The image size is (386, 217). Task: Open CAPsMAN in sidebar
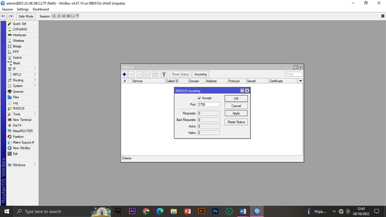click(22, 29)
